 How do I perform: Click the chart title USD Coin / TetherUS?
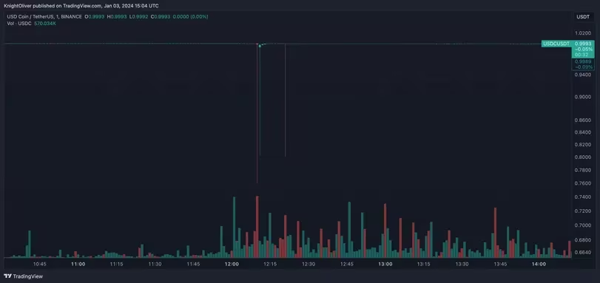tap(30, 17)
